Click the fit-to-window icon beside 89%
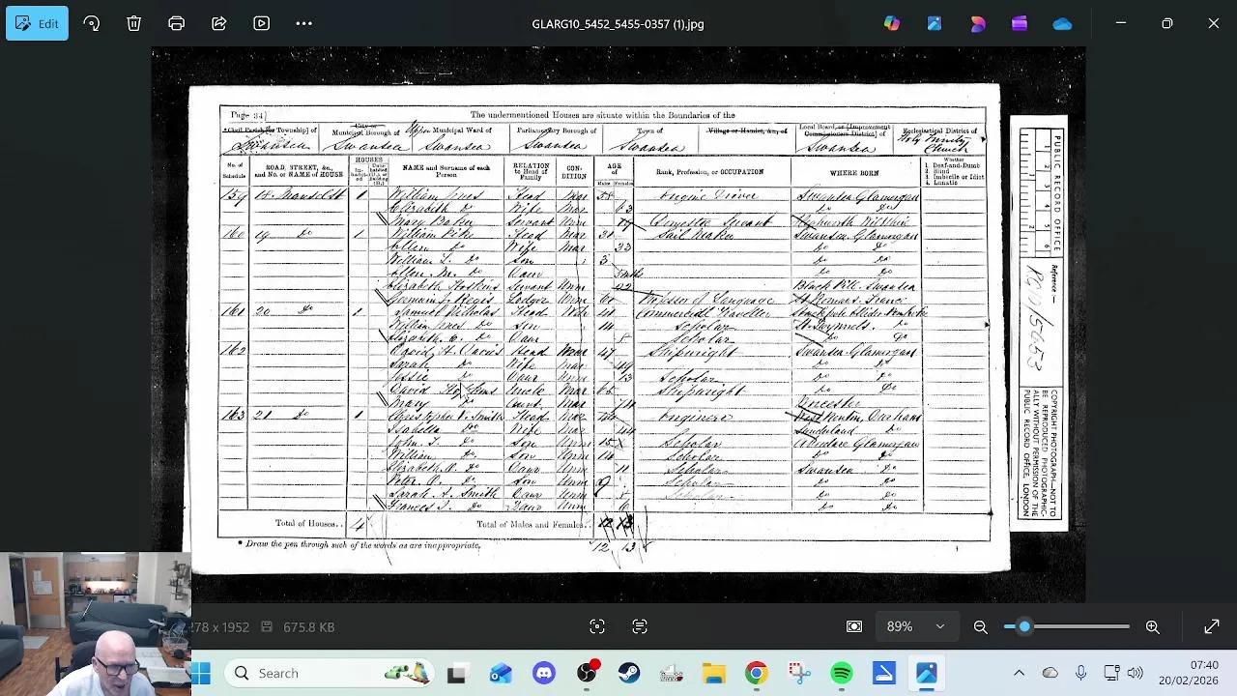The height and width of the screenshot is (696, 1237). click(854, 627)
